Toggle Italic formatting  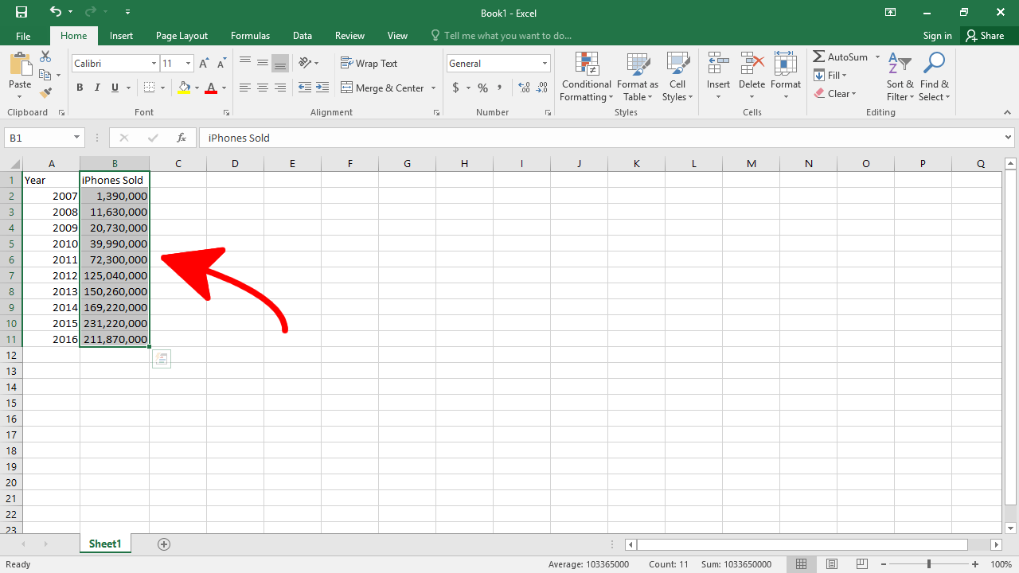pyautogui.click(x=97, y=88)
